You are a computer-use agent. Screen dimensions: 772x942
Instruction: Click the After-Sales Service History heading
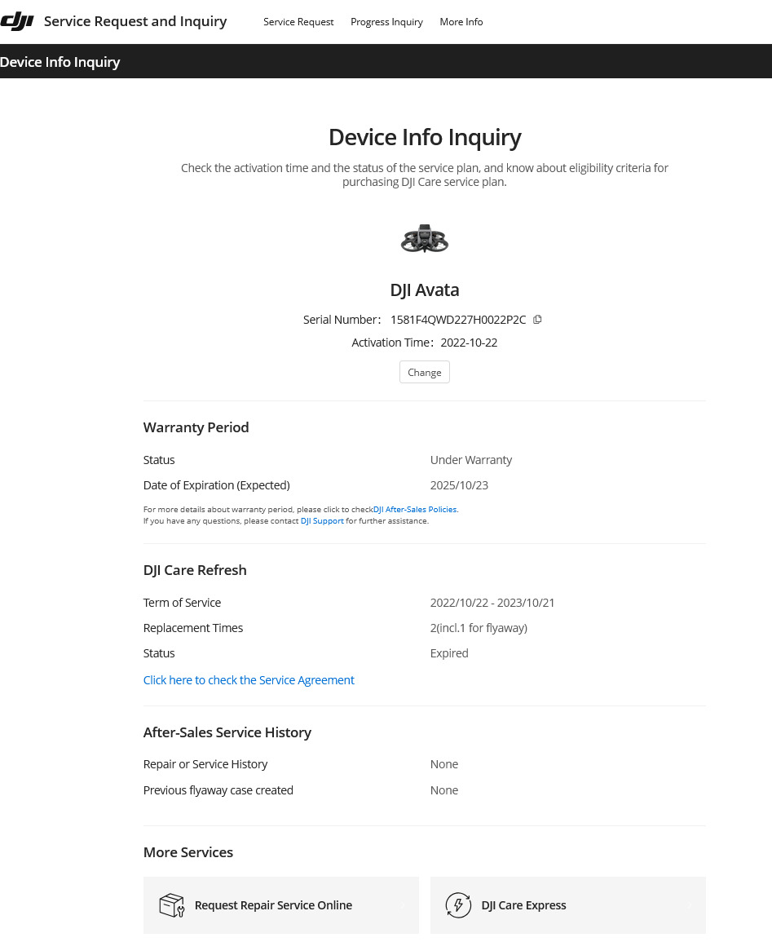pyautogui.click(x=227, y=732)
